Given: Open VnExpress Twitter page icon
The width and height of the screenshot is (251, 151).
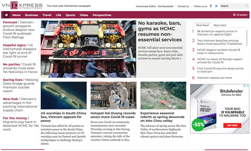Looking at the screenshot, I should tap(216, 6).
